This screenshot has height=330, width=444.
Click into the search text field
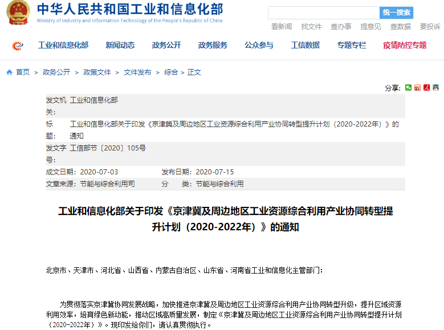pos(324,13)
